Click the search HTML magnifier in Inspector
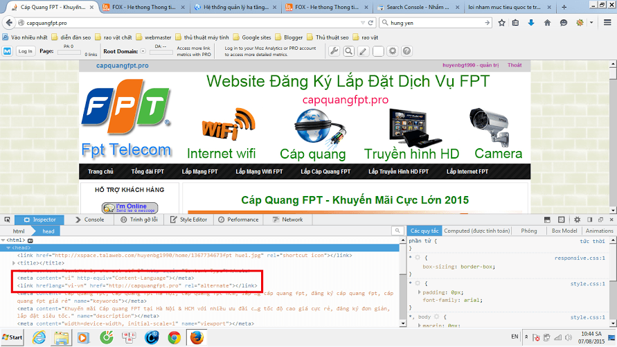Image resolution: width=617 pixels, height=347 pixels. pyautogui.click(x=397, y=231)
